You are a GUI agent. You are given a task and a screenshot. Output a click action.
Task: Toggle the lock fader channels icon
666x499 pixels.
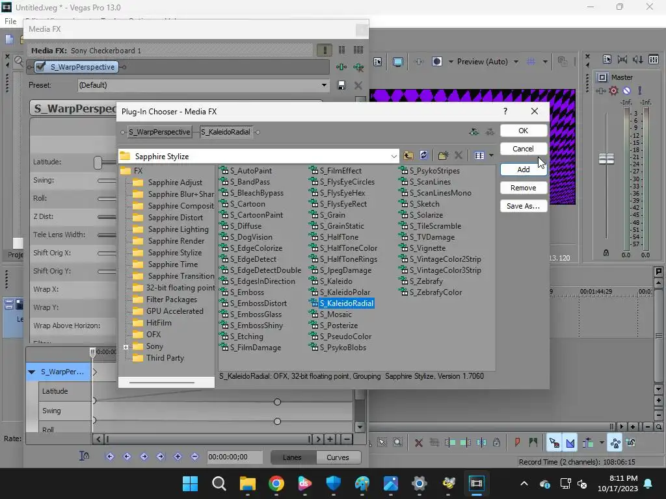[606, 253]
